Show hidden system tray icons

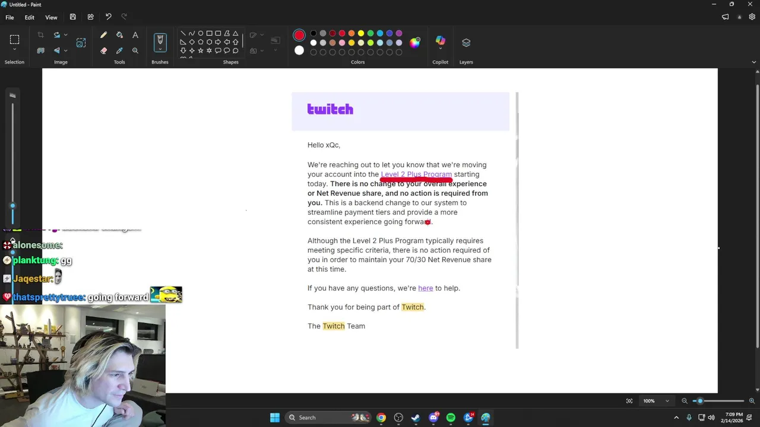676,418
